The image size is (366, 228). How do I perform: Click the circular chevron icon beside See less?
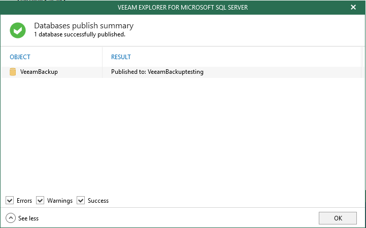pyautogui.click(x=11, y=218)
